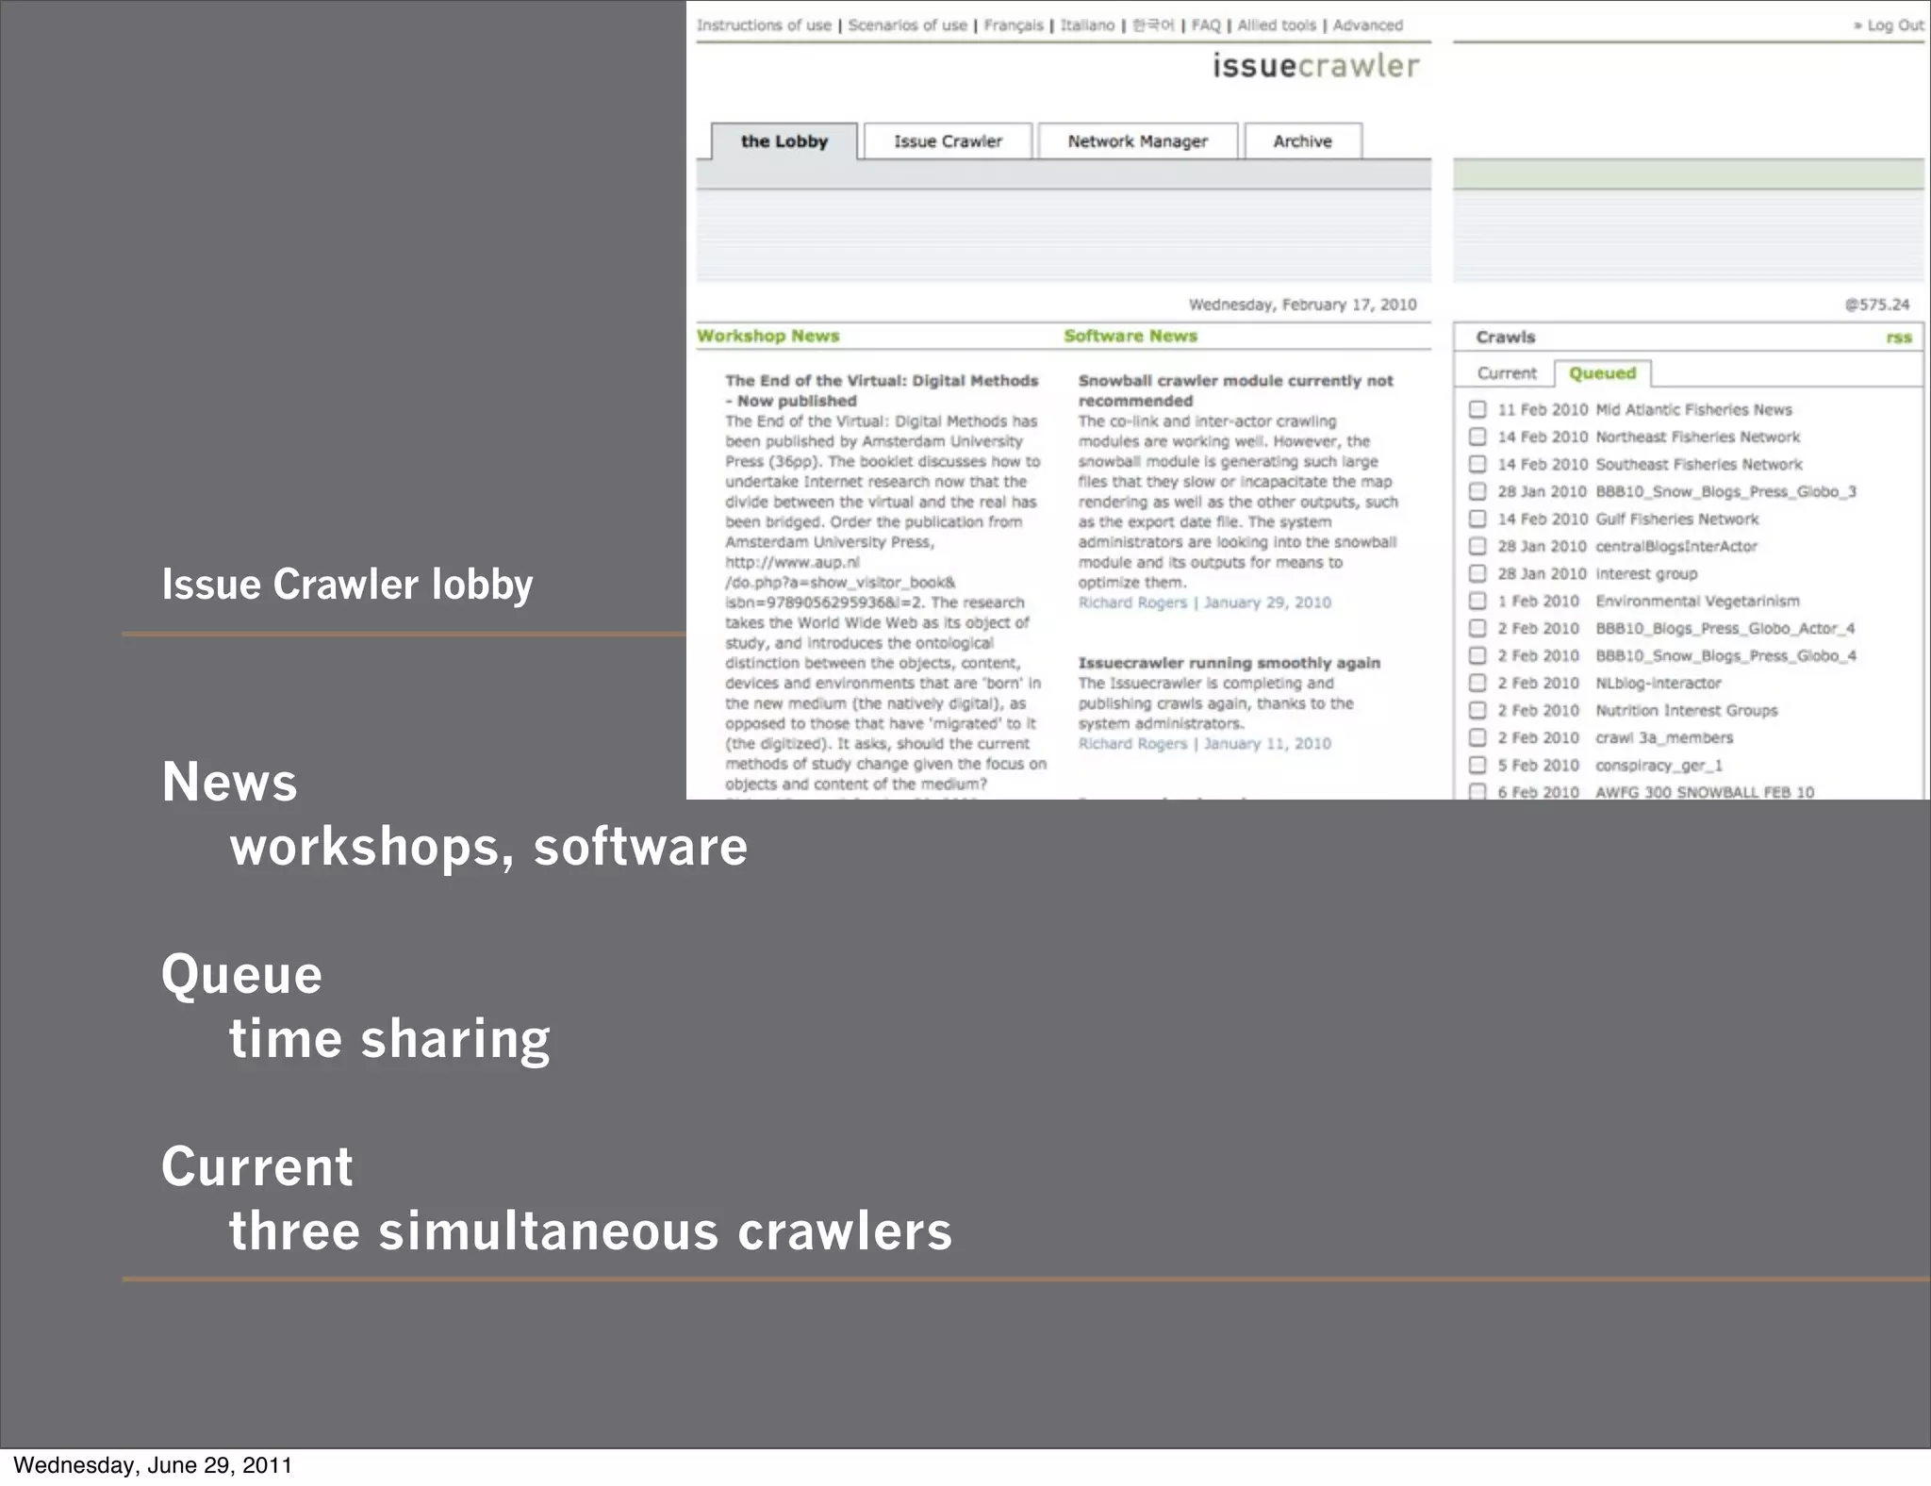1931x1486 pixels.
Task: Check the BBB10_Snow_Blogs_Press_Globo_3 crawl
Action: (x=1477, y=491)
